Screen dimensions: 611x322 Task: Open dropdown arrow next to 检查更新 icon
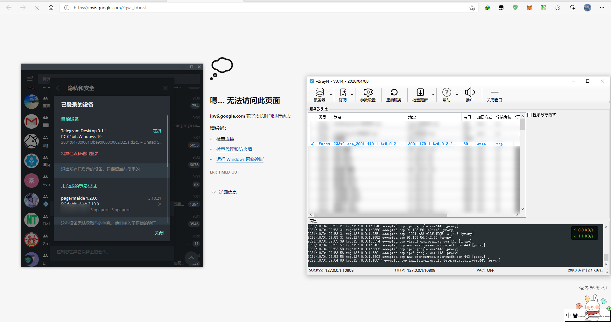pos(433,95)
